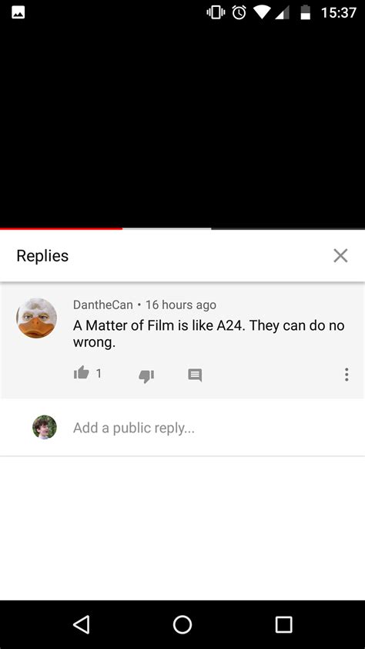Open DantheCan's duck profile picture

[37, 318]
